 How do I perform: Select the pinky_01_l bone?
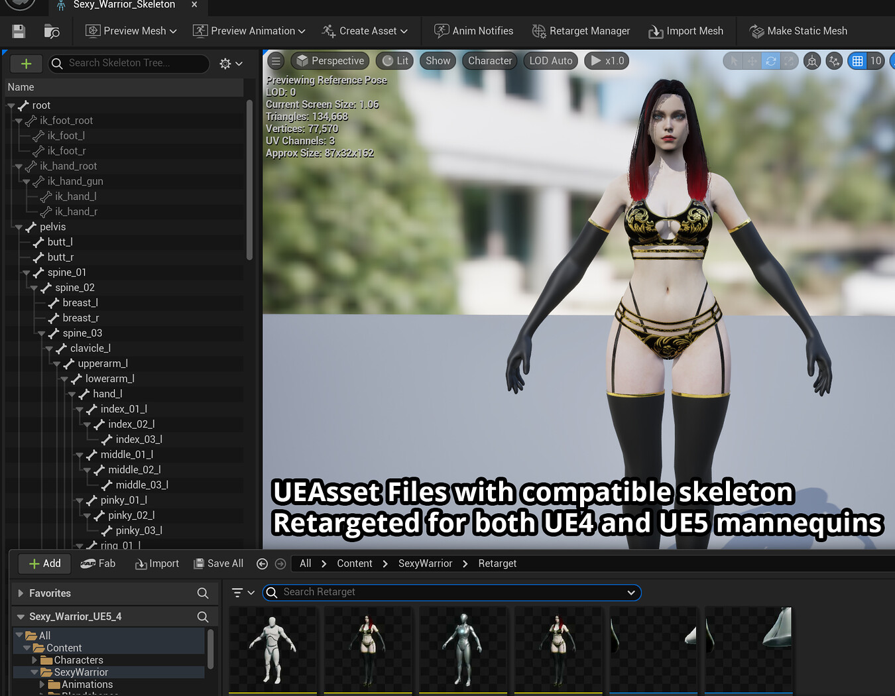123,500
